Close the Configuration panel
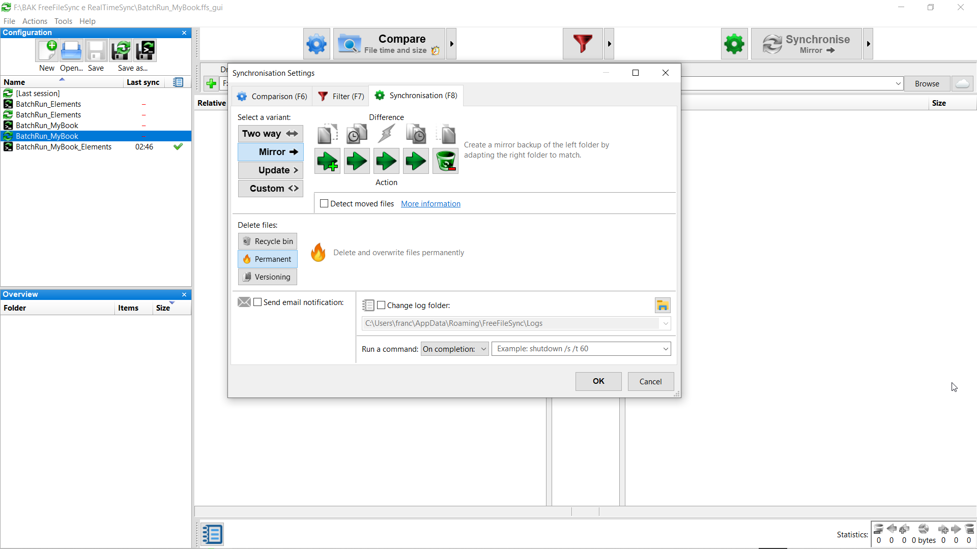 pos(184,33)
